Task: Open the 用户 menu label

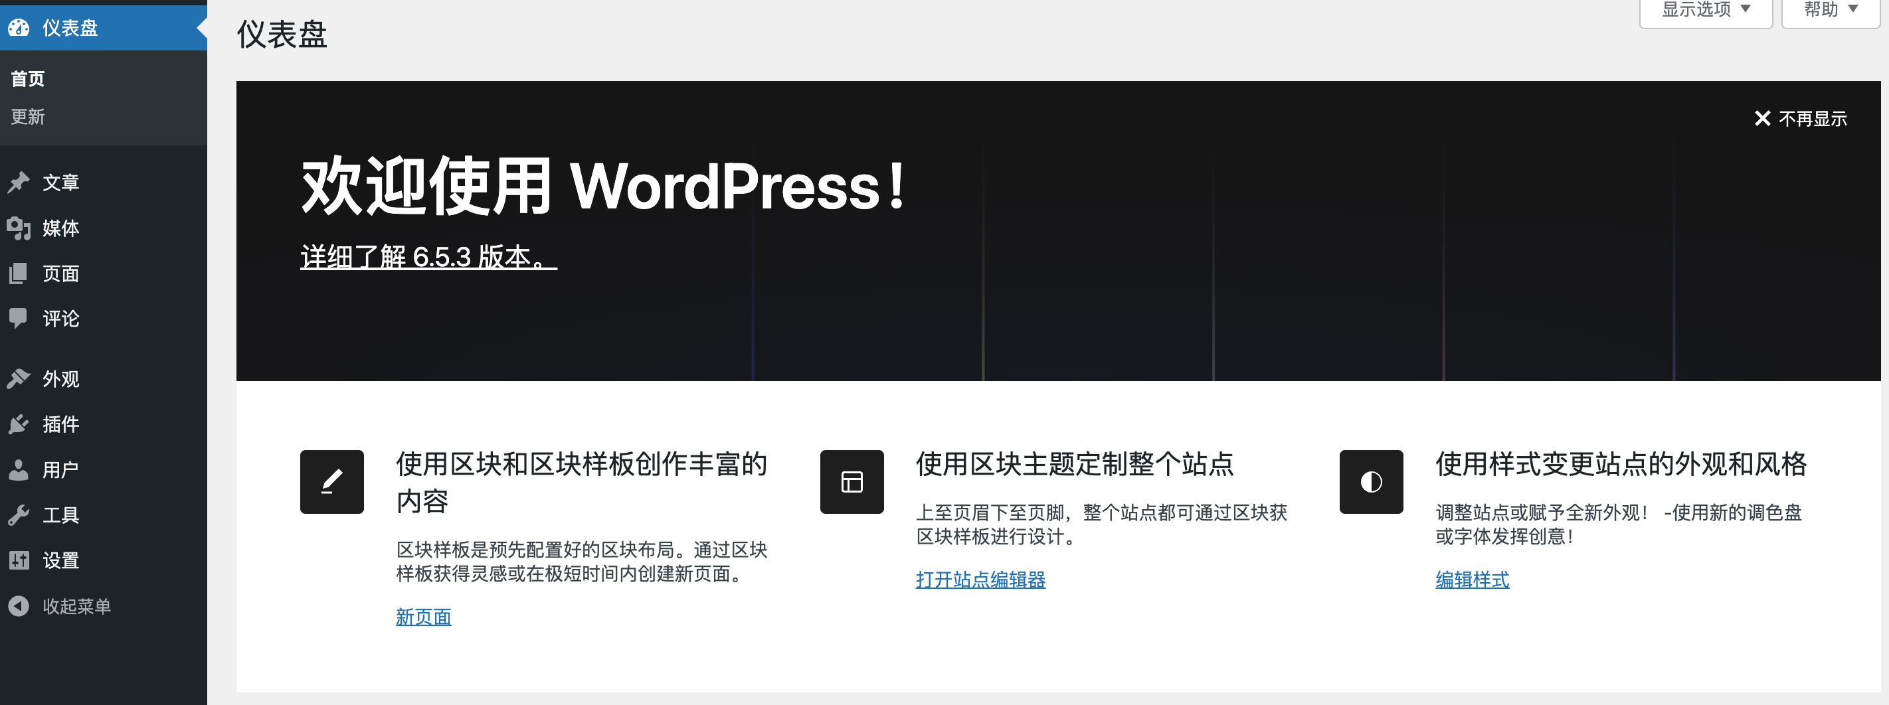Action: coord(61,470)
